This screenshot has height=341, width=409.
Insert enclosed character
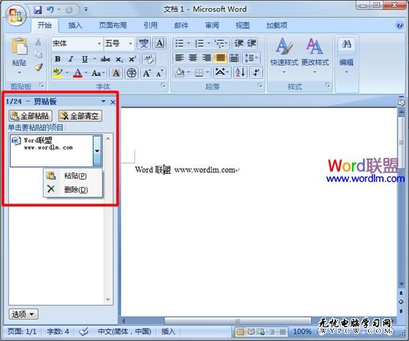pos(131,73)
